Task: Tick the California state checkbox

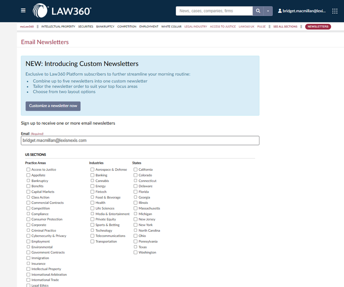Action: click(136, 169)
